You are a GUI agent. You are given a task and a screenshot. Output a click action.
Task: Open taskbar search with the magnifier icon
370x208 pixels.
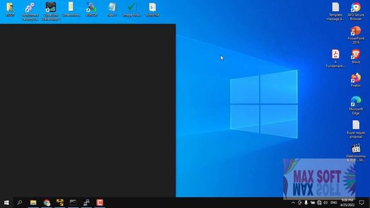coord(20,203)
